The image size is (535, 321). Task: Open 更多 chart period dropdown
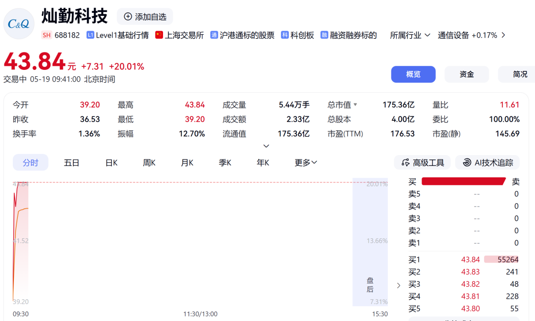306,162
